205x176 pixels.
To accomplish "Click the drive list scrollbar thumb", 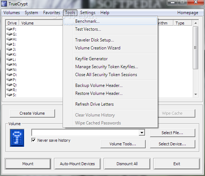I will click(x=196, y=48).
